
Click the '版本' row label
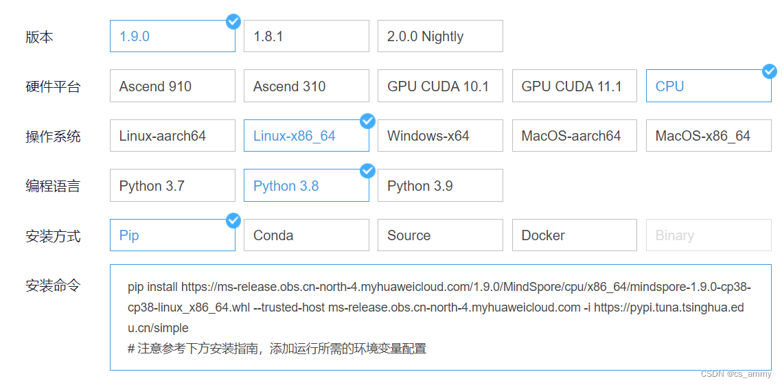39,36
